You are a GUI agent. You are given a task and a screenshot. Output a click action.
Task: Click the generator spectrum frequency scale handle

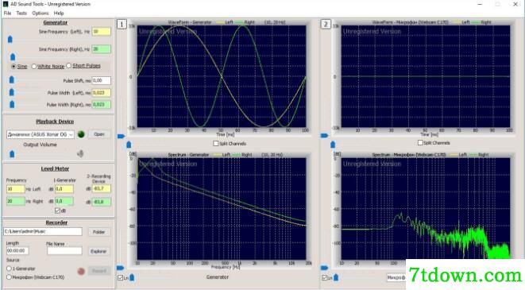132,277
